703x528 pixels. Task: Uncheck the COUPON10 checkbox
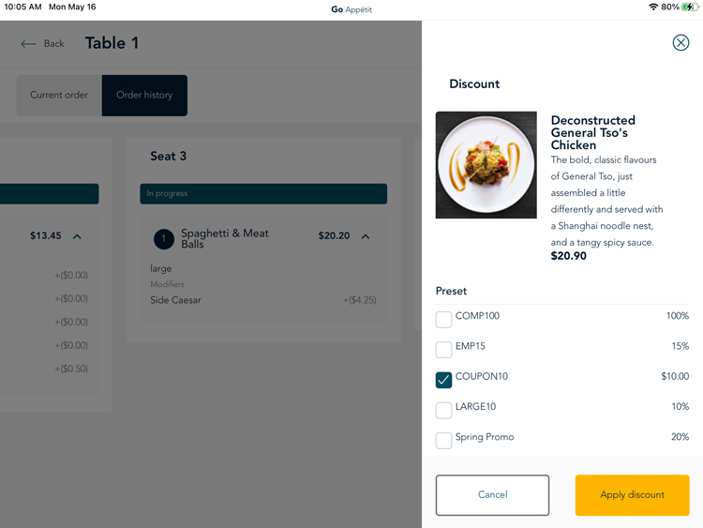tap(443, 380)
